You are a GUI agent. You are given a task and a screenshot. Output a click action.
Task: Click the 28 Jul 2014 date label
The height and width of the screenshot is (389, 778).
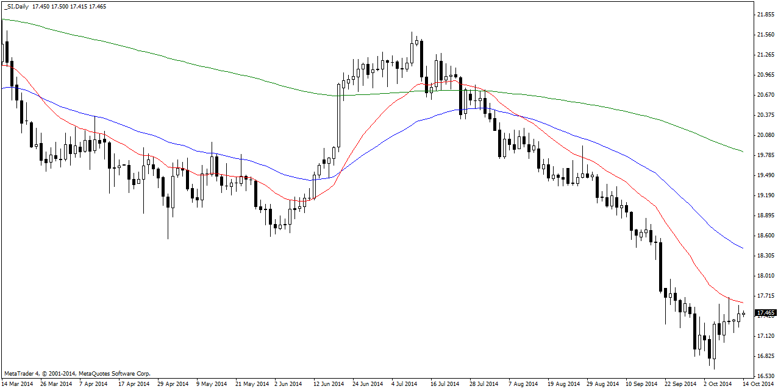pos(484,384)
